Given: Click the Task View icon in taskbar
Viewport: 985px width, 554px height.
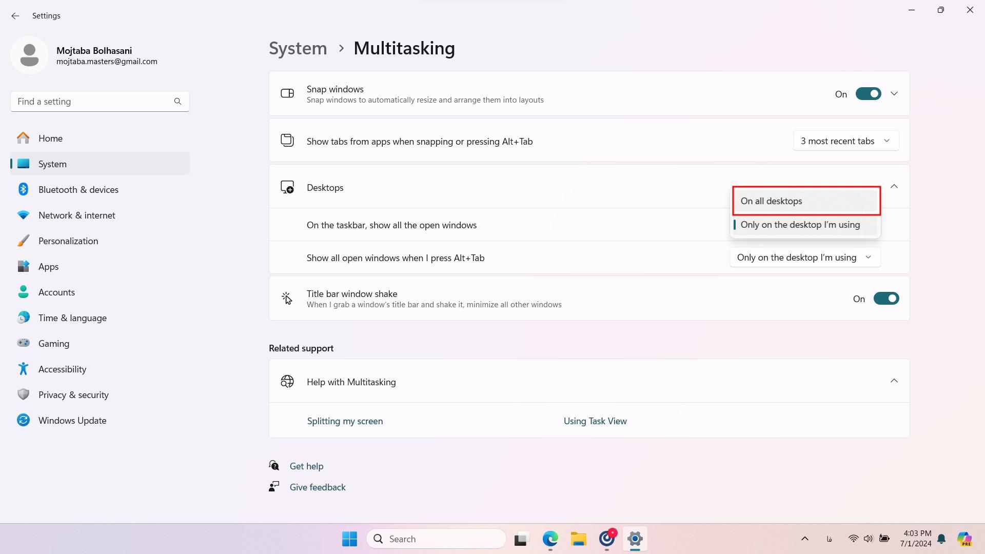Looking at the screenshot, I should point(521,539).
